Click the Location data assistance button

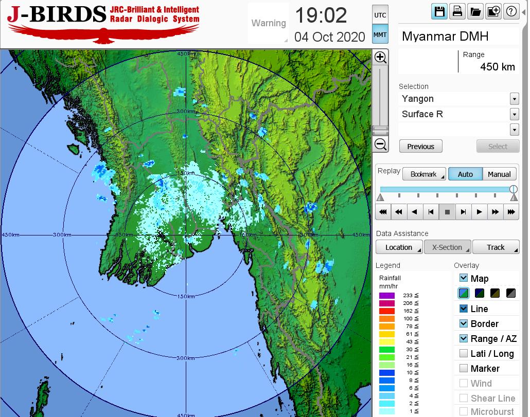point(399,247)
